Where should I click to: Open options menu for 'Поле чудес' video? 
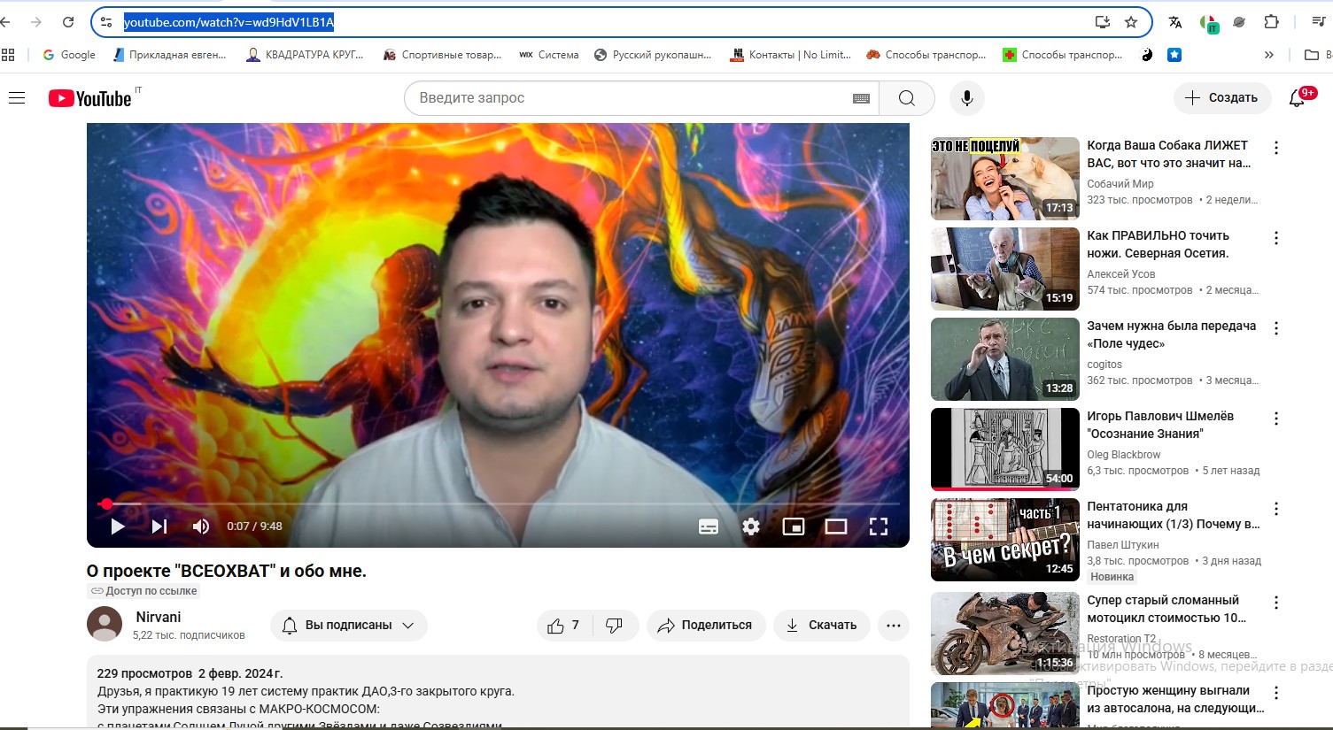coord(1276,328)
